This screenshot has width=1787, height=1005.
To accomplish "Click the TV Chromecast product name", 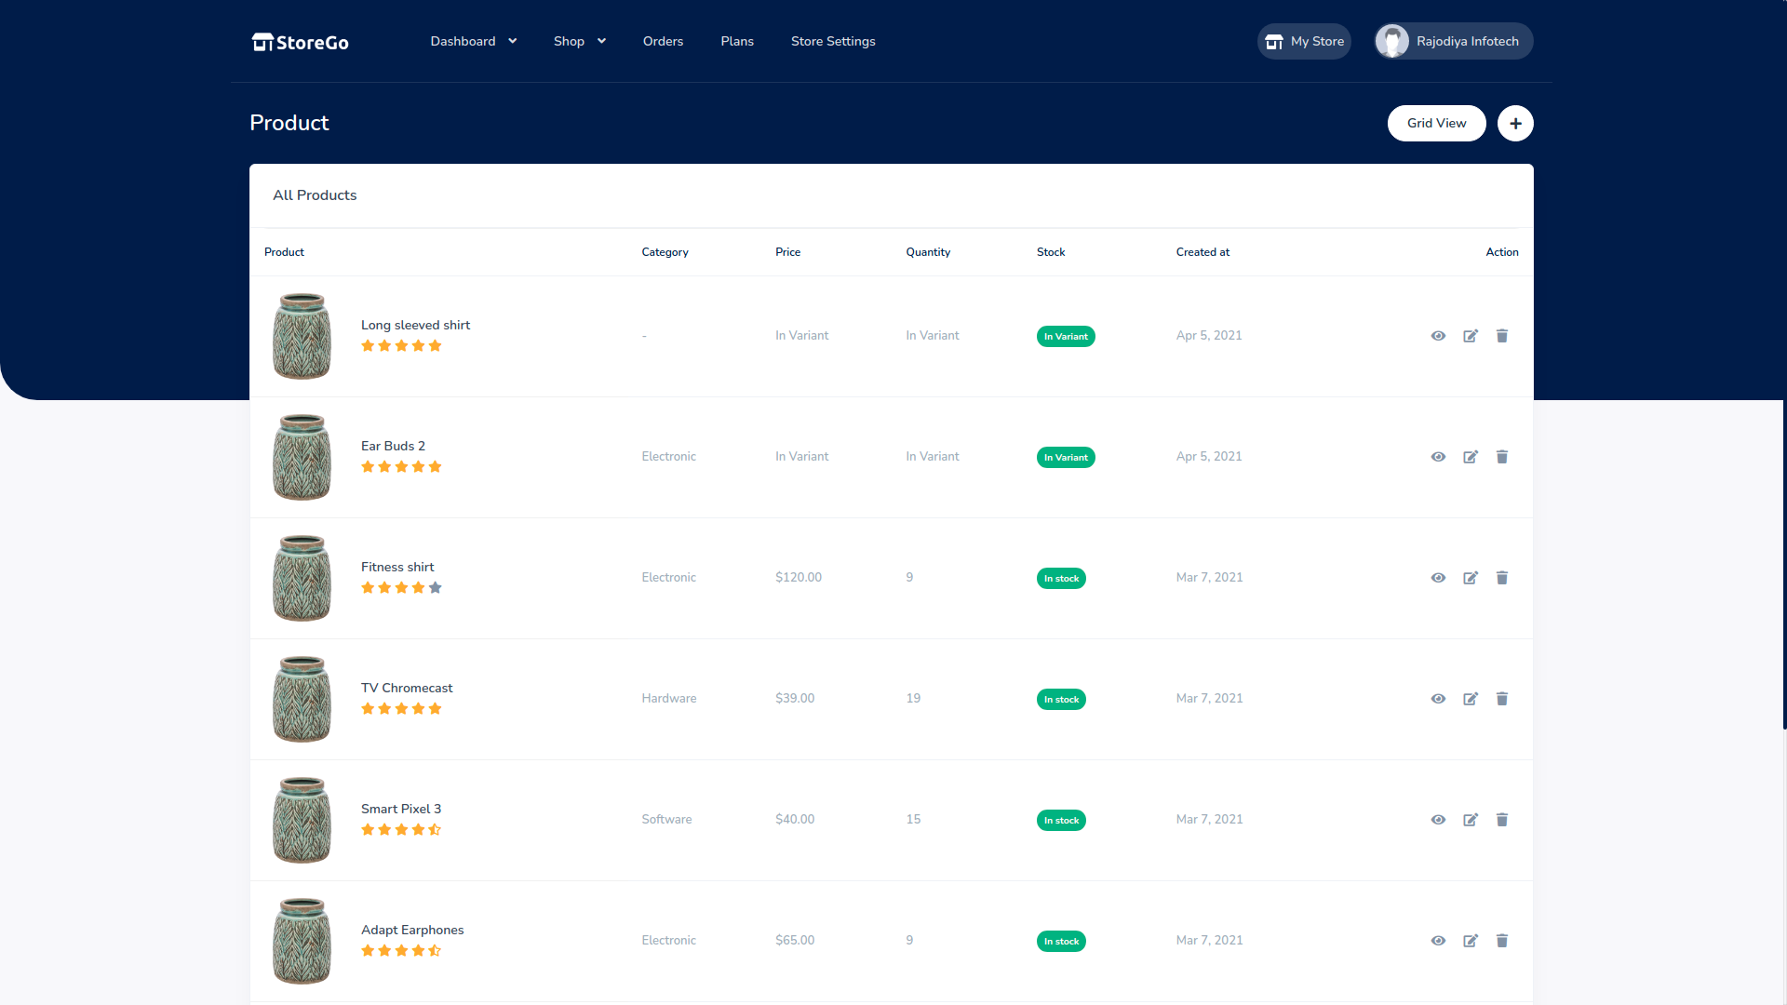I will click(x=407, y=688).
